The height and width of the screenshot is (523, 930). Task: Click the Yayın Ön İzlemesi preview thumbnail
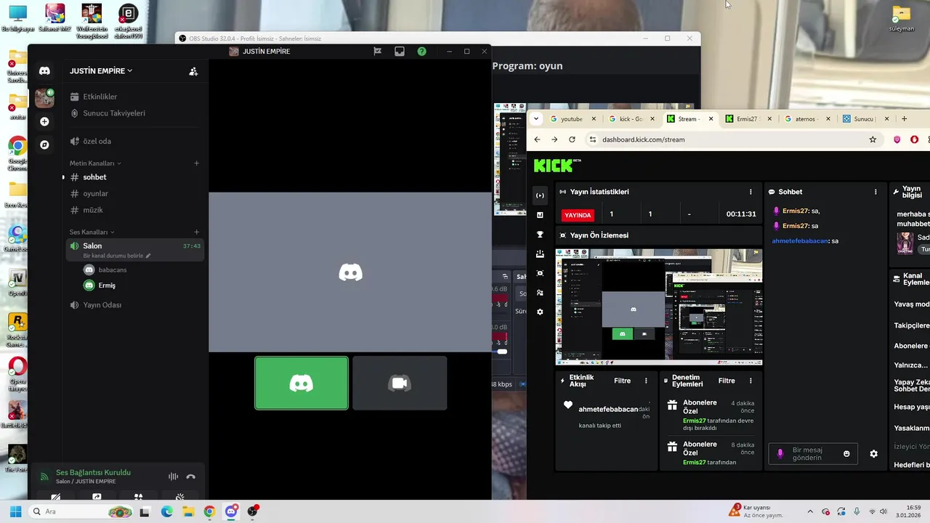click(659, 307)
